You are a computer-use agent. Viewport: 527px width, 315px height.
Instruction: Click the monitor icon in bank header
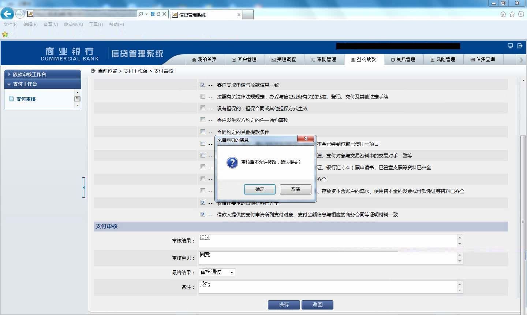point(510,46)
